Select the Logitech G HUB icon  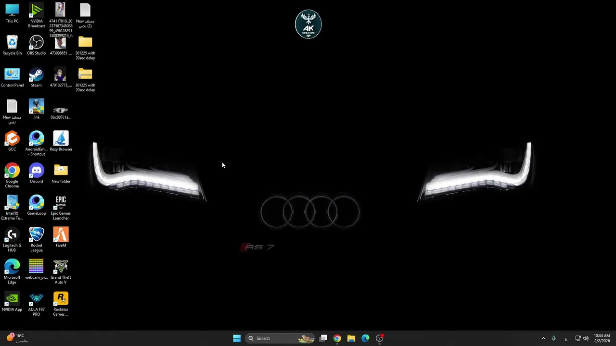click(12, 240)
